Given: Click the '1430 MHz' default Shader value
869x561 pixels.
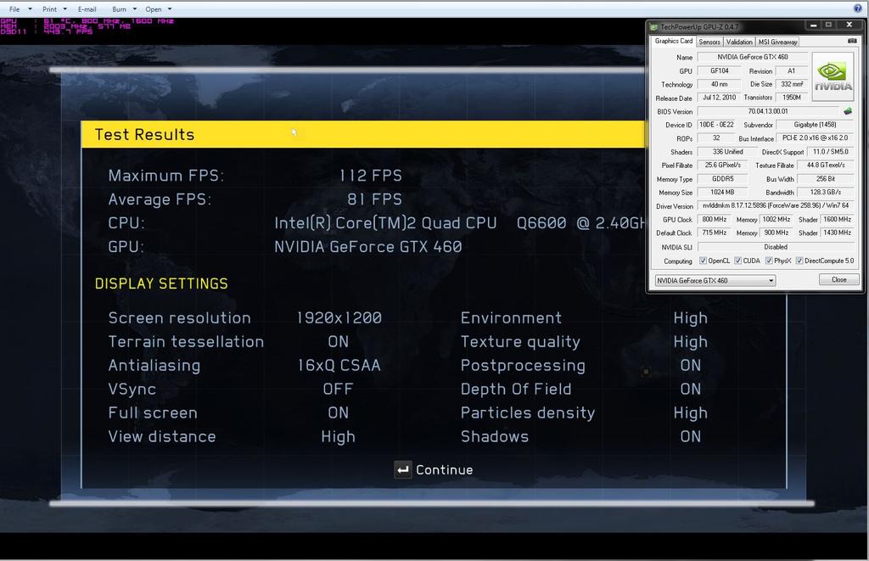Looking at the screenshot, I should point(837,233).
